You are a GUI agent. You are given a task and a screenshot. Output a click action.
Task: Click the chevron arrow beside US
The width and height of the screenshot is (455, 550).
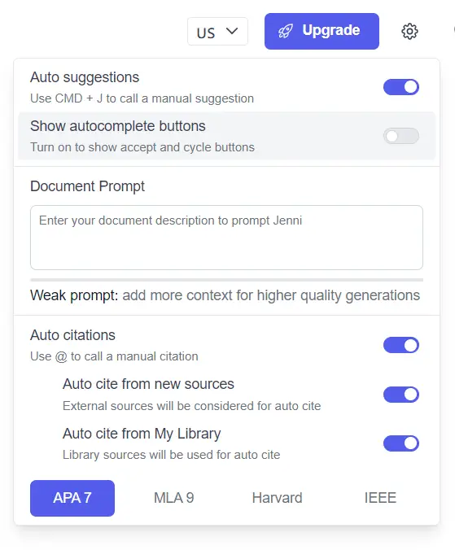point(232,31)
